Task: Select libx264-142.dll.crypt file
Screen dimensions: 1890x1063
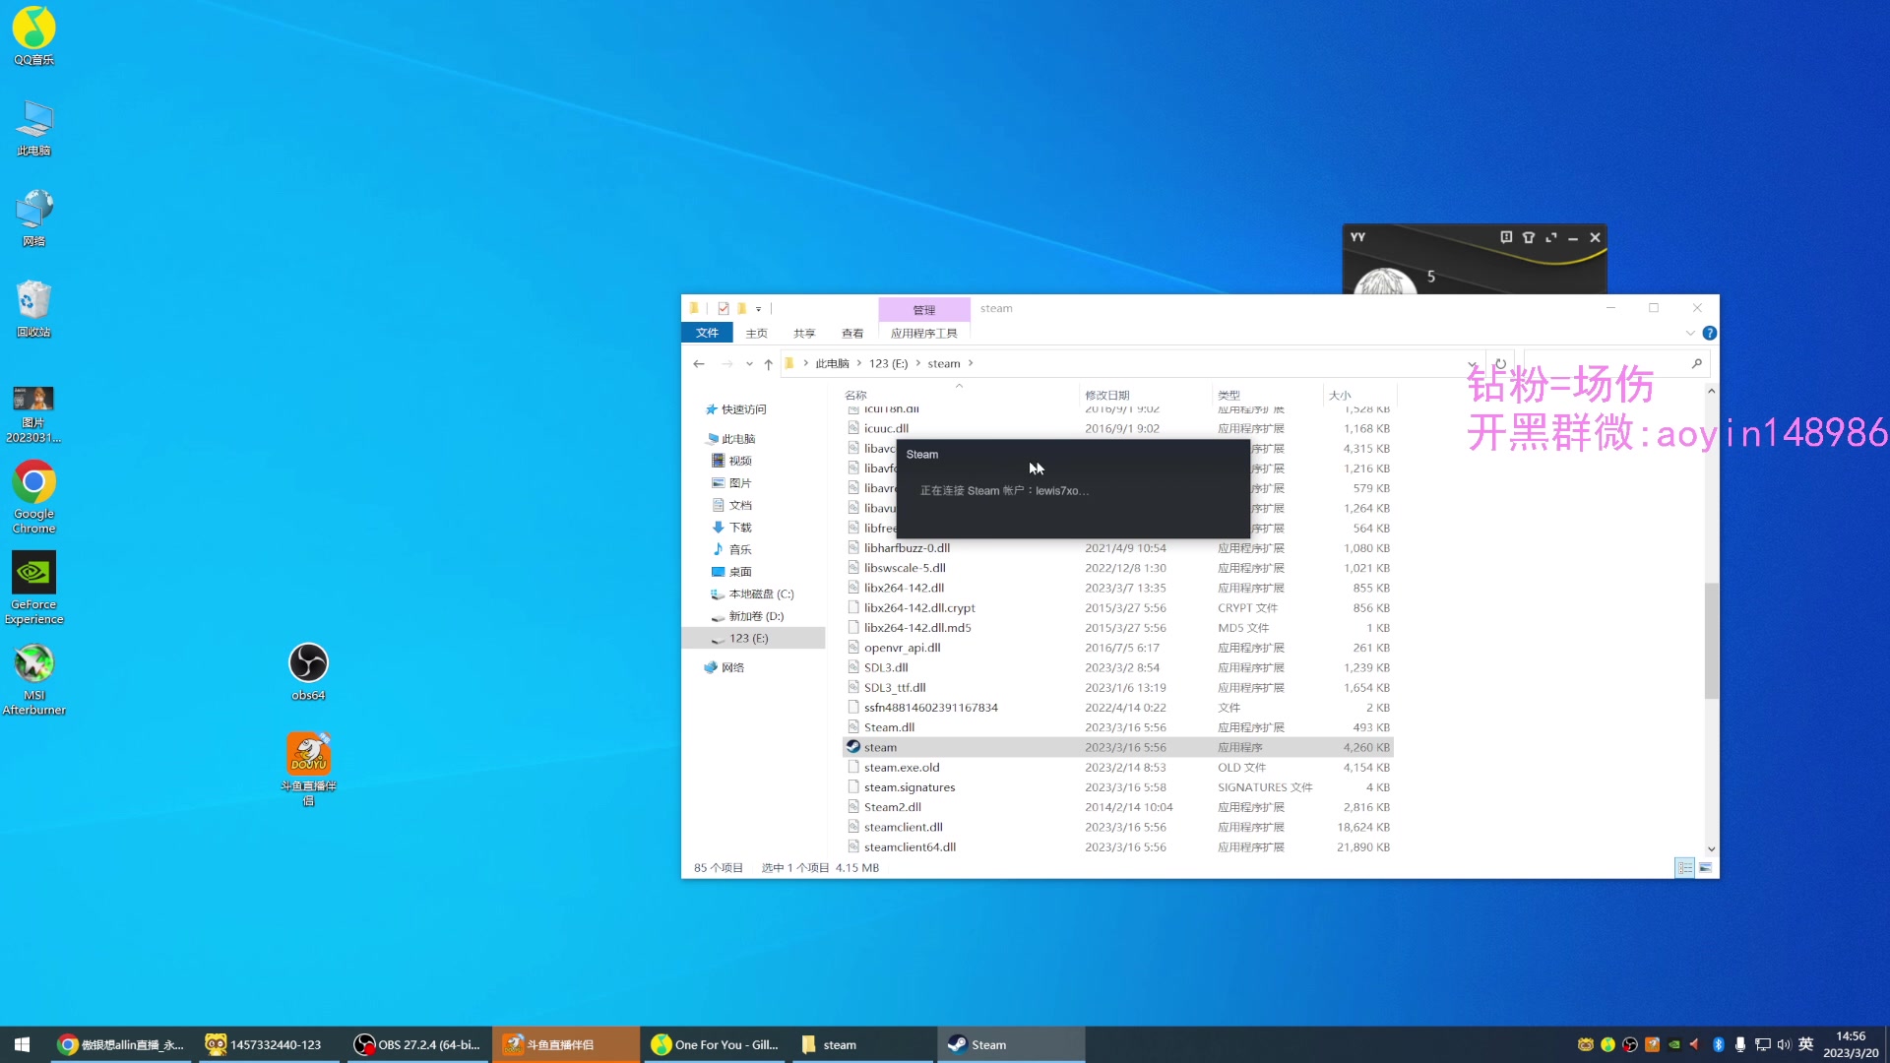Action: [x=1117, y=608]
